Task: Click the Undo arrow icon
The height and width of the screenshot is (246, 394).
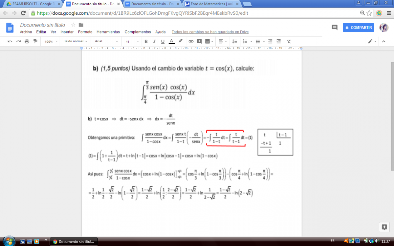Action: coord(10,41)
